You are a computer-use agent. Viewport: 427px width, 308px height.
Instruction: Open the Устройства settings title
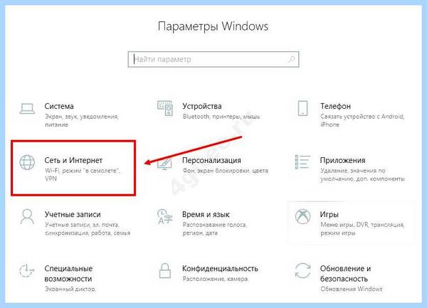[x=202, y=106]
